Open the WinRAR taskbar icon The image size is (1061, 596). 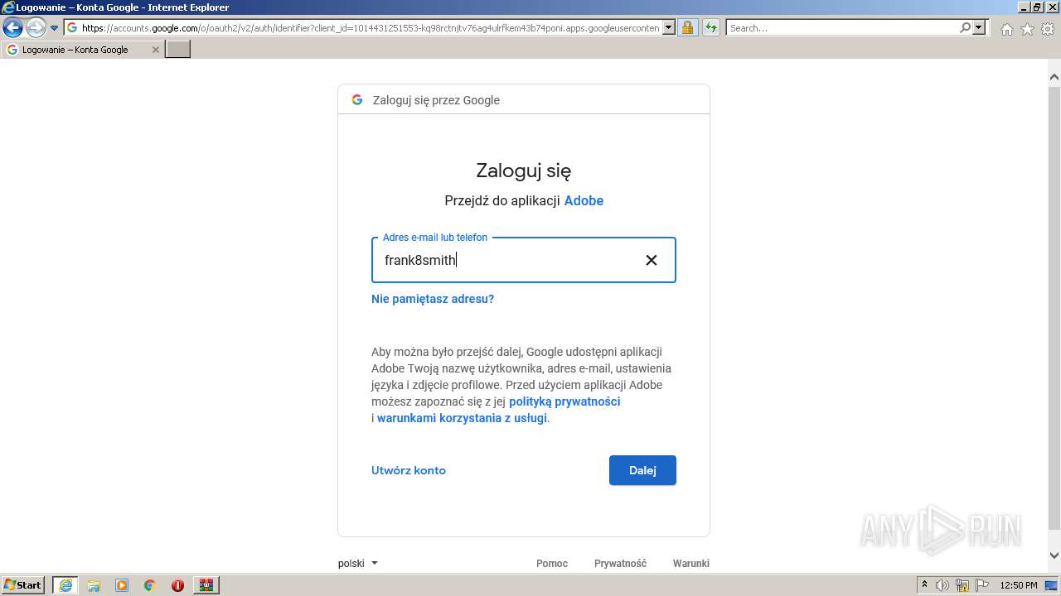[x=206, y=585]
